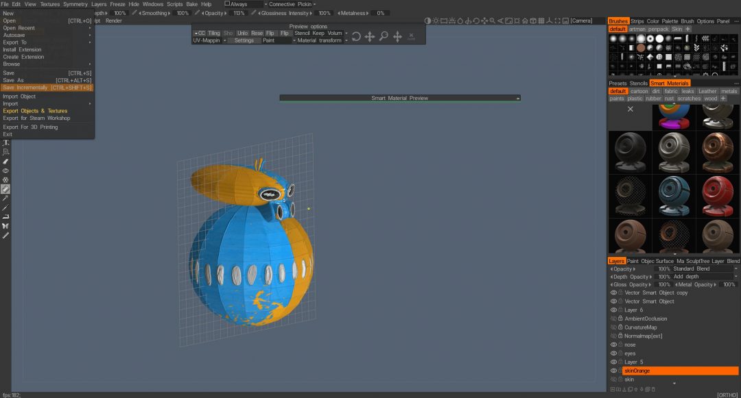Open the Paint dropdown in Preview options

(279, 40)
